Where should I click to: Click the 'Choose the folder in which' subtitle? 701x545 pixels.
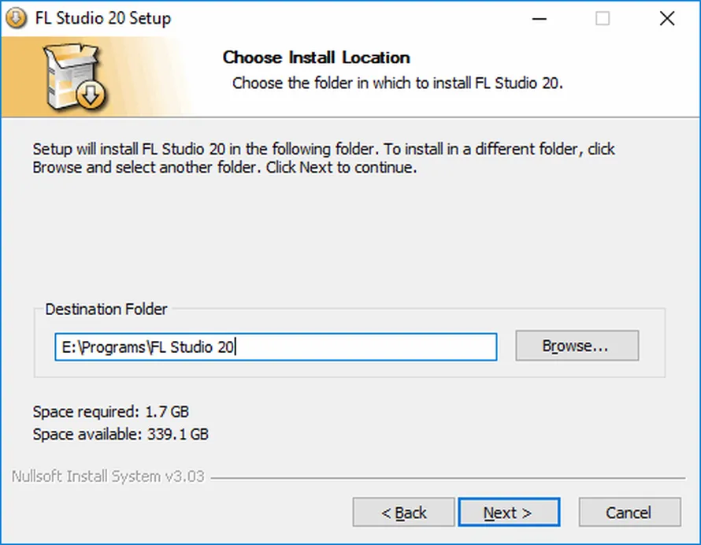(x=397, y=83)
